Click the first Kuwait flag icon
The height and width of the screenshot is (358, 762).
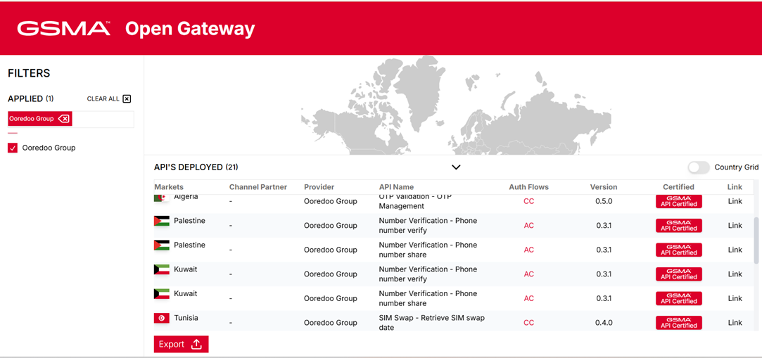click(x=161, y=269)
